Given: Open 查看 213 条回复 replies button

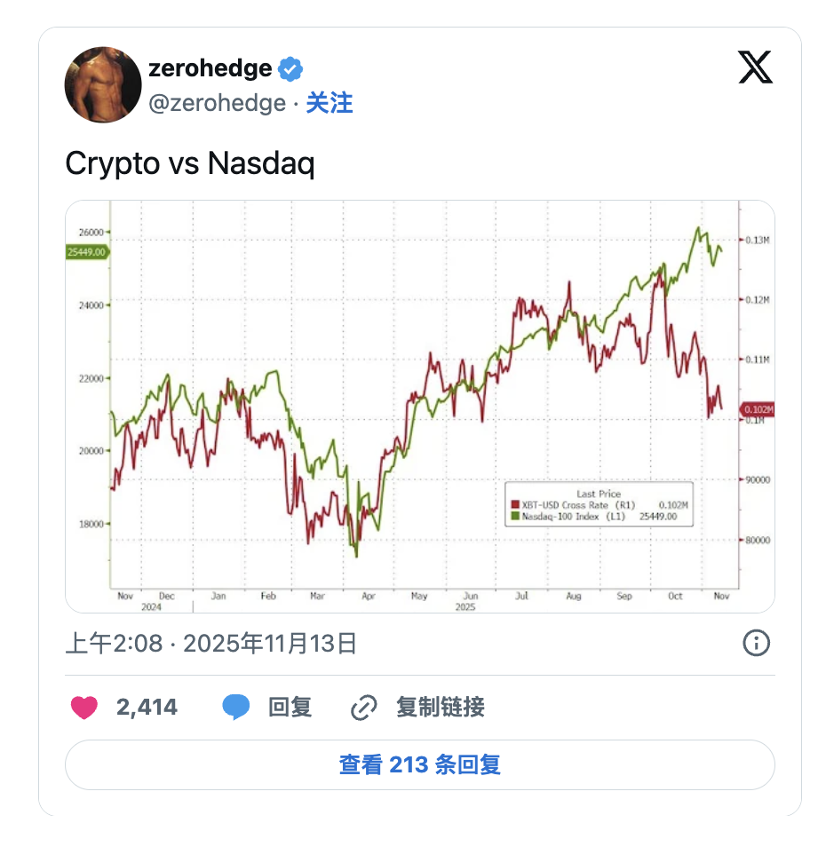Looking at the screenshot, I should pos(419,764).
